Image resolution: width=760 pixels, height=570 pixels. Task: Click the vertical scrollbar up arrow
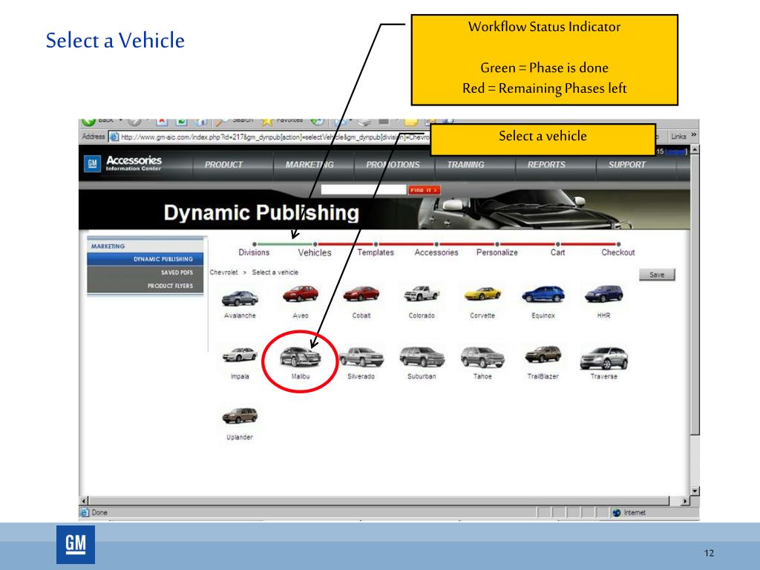[x=695, y=150]
